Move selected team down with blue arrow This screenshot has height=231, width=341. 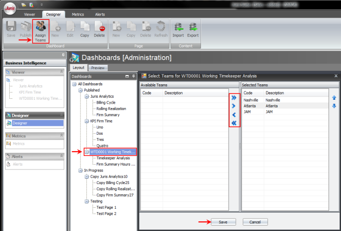click(x=334, y=106)
